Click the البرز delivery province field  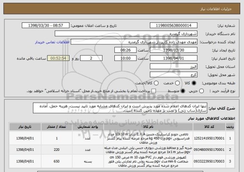174,67
